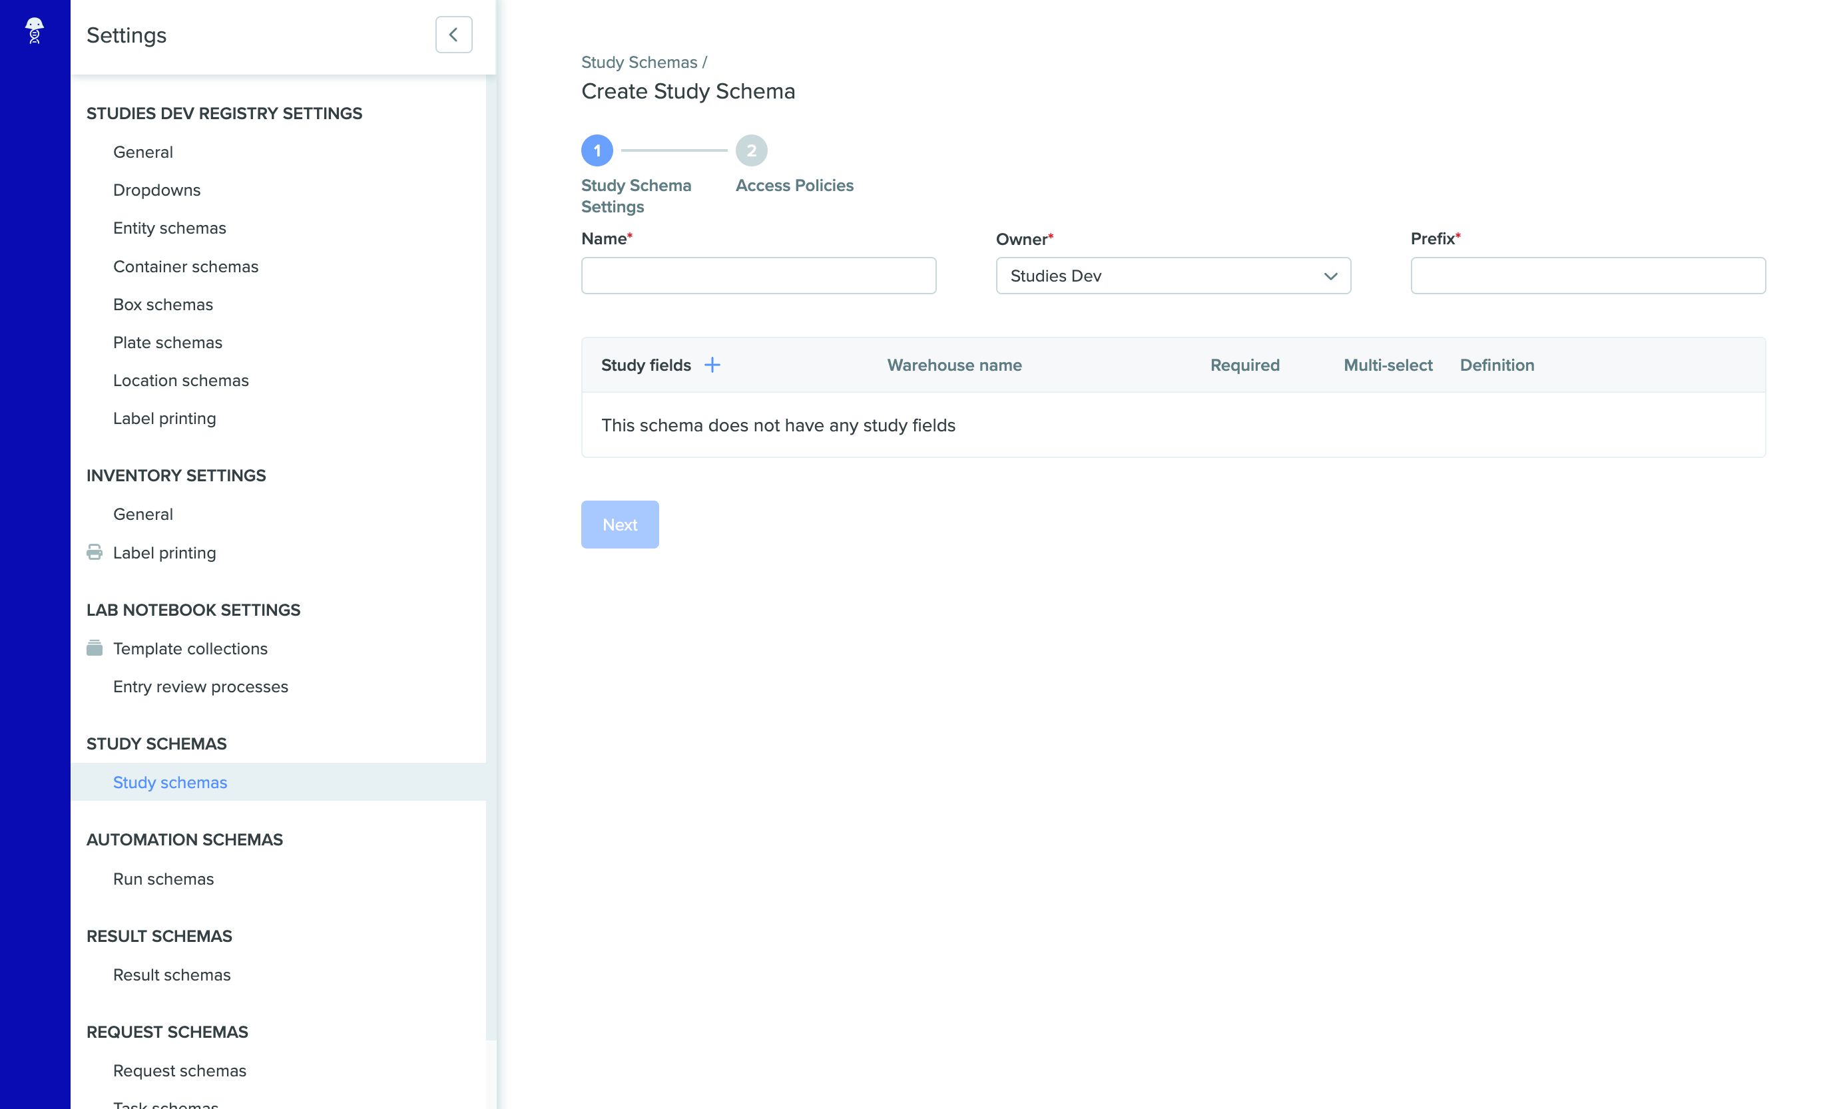Click the Template collections folder icon

(94, 648)
